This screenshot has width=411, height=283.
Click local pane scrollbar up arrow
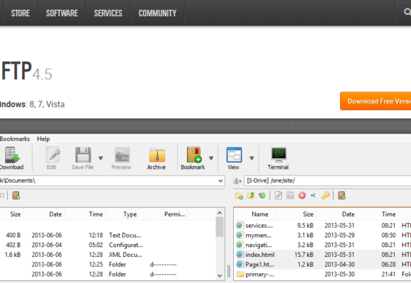(x=220, y=213)
